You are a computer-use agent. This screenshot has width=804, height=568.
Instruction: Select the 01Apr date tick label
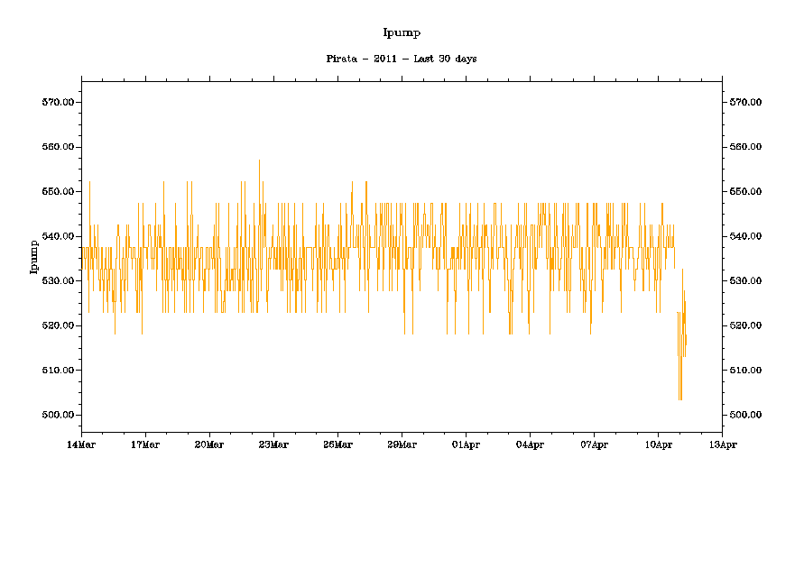466,444
